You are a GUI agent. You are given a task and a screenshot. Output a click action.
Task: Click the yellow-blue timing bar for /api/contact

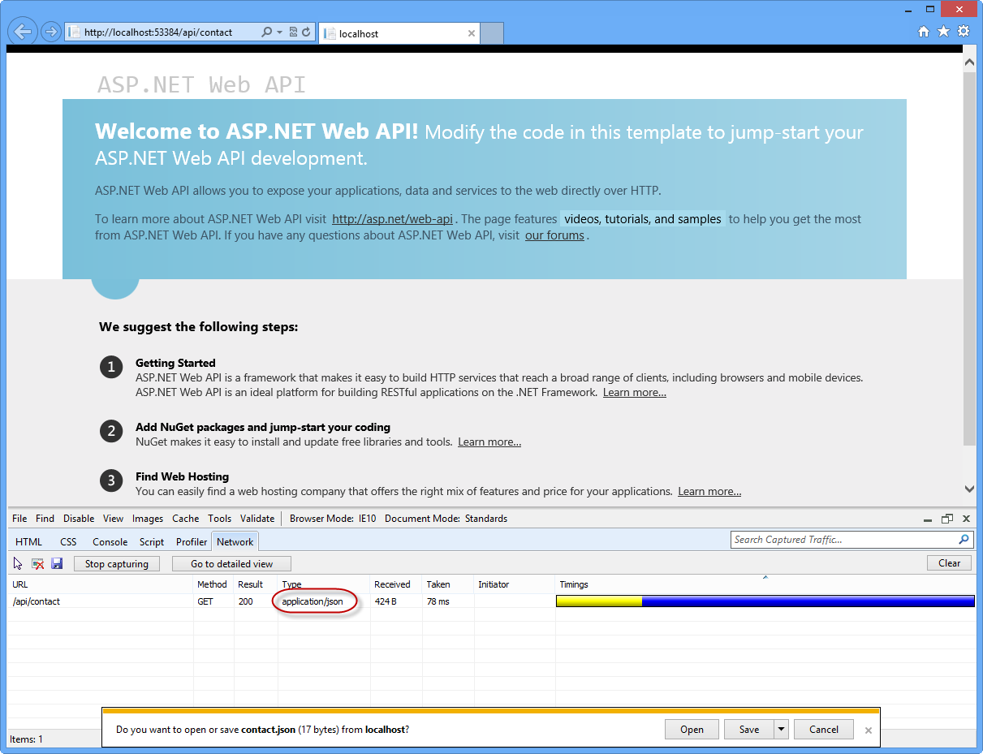[763, 601]
